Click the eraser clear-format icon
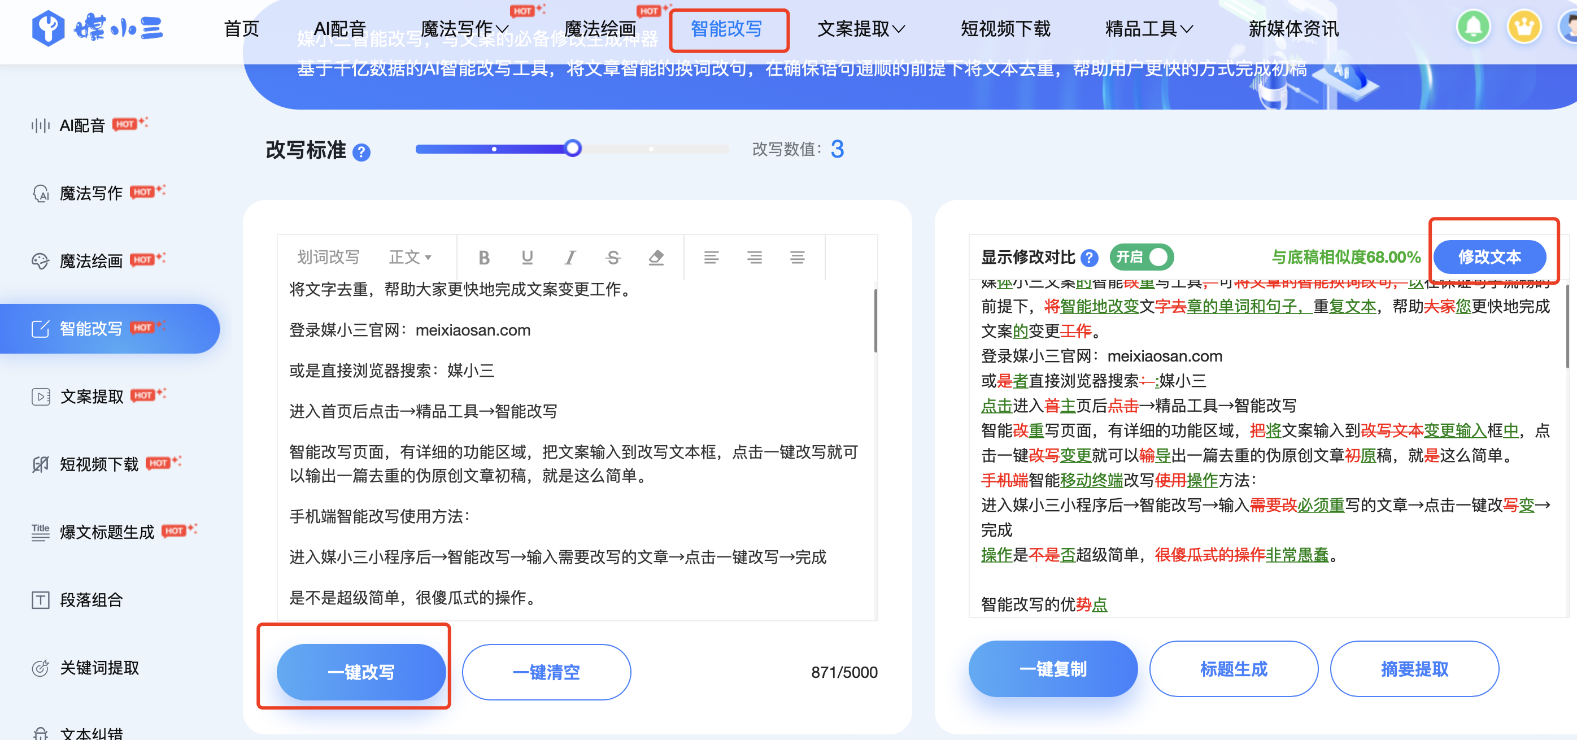 coord(656,258)
